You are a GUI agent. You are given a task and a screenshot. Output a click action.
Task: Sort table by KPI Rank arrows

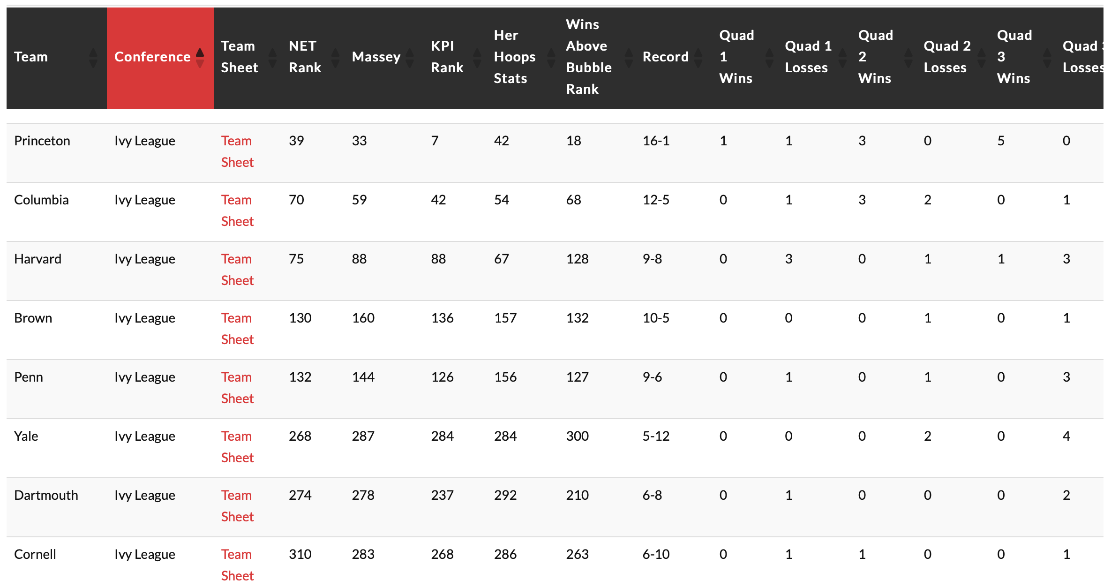[477, 57]
